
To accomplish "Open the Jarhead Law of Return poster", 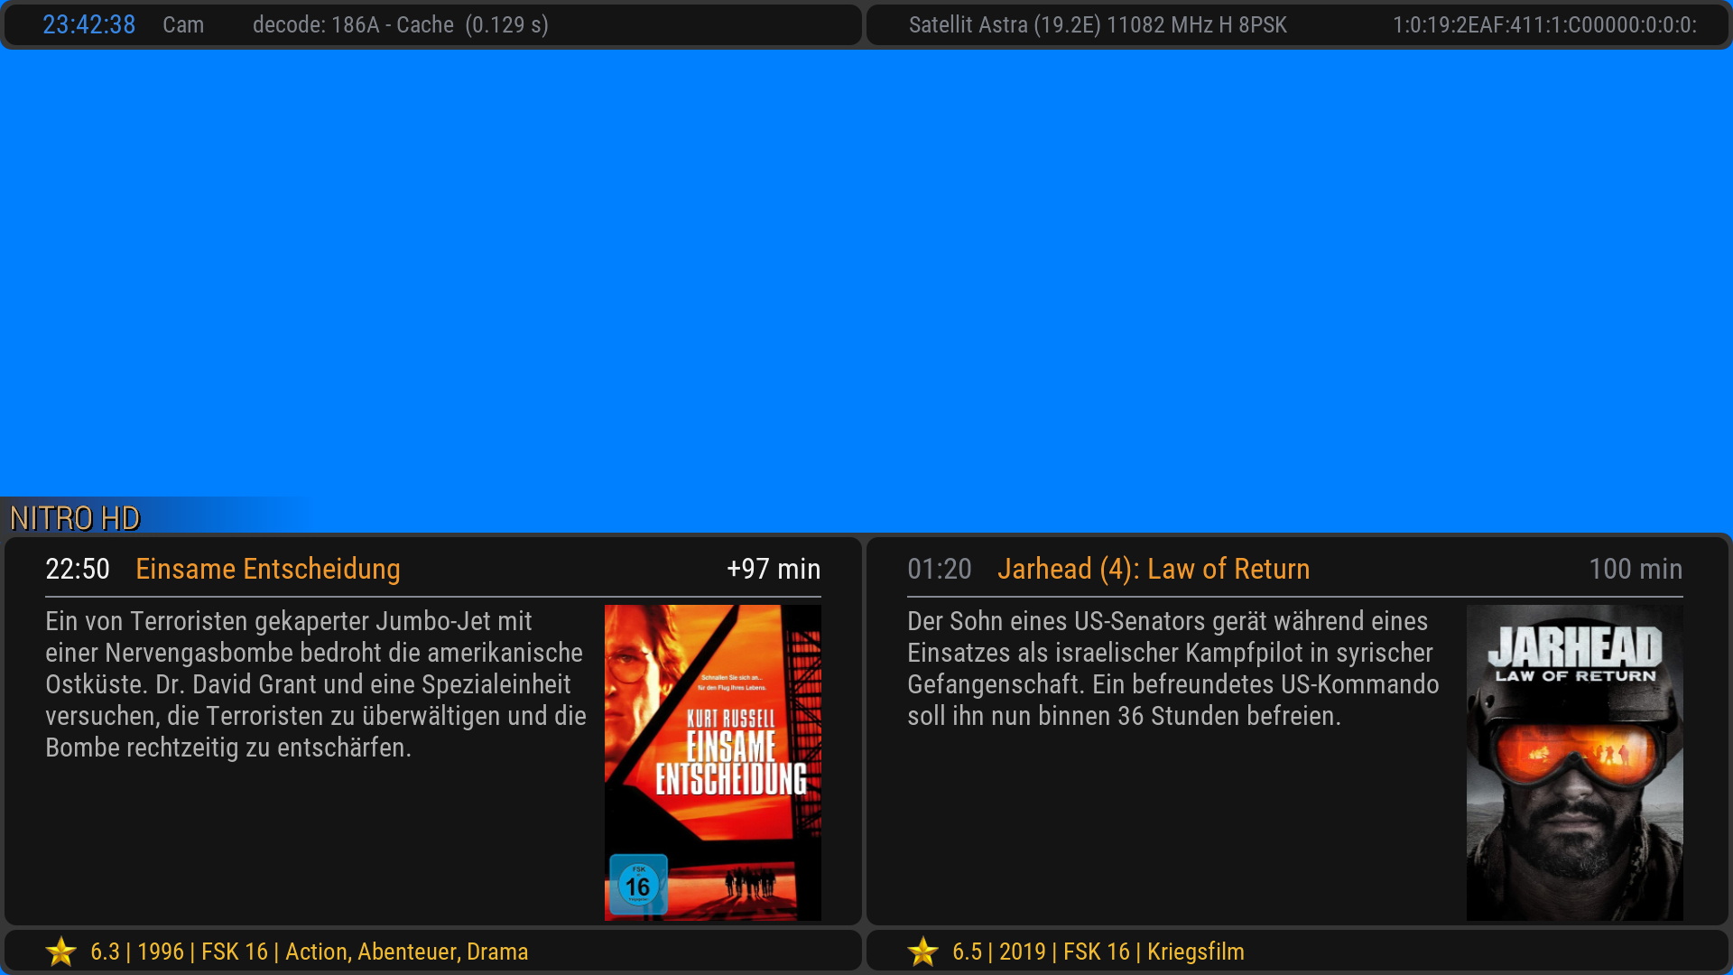I will [1574, 763].
